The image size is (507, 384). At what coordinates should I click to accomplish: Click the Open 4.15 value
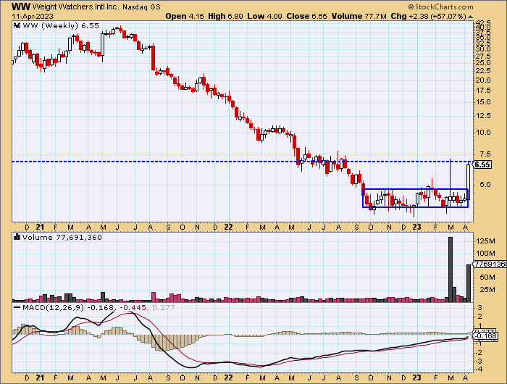(x=185, y=16)
